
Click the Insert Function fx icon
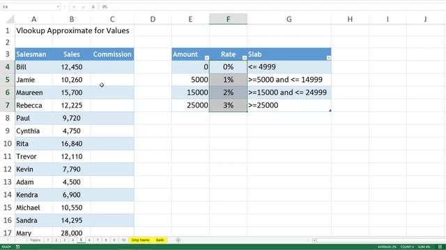(x=93, y=7)
